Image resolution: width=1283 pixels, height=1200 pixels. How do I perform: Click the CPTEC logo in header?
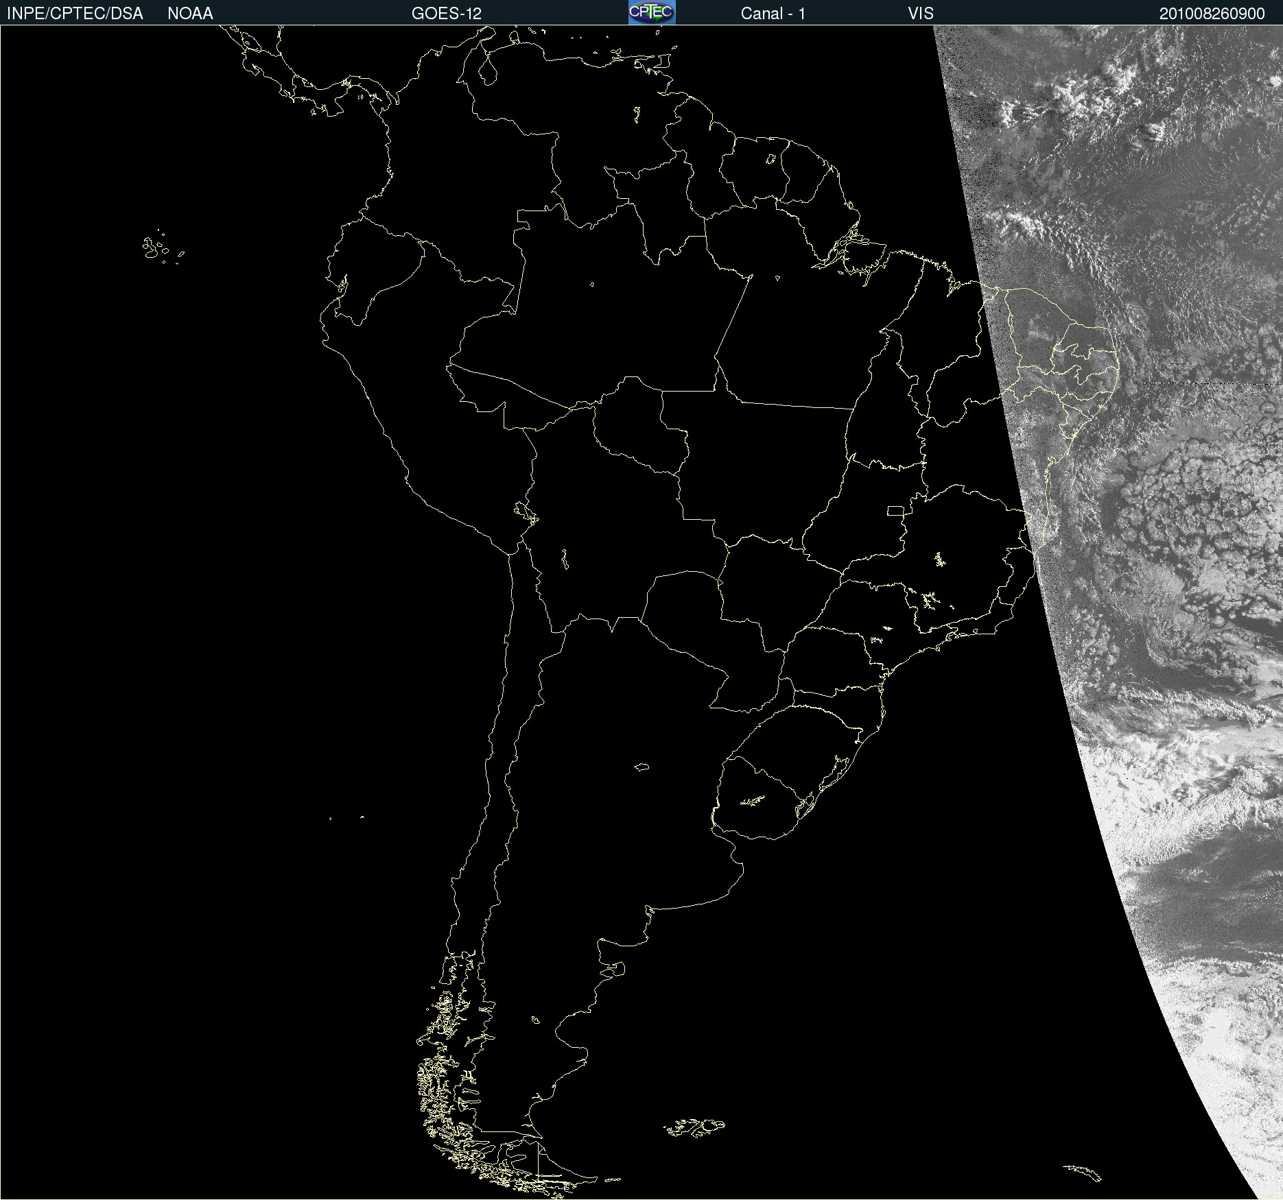652,12
